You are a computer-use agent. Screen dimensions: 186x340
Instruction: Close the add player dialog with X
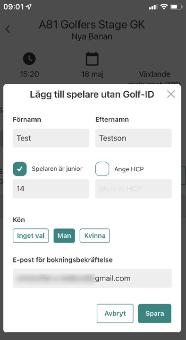(171, 94)
